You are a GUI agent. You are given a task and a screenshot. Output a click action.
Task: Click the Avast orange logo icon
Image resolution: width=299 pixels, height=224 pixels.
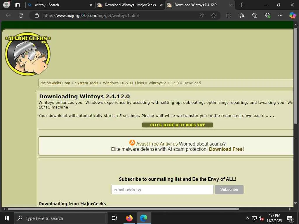132,142
